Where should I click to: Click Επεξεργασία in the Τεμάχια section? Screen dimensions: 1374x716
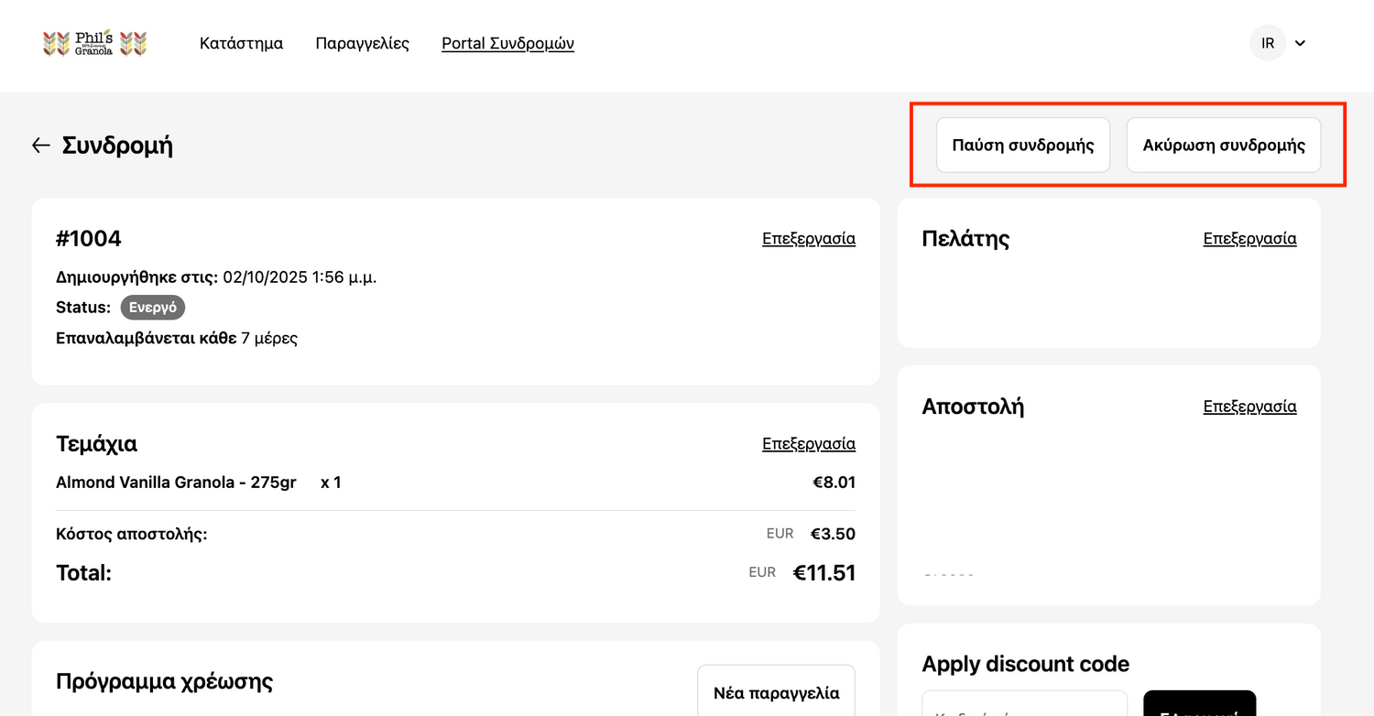pos(808,444)
